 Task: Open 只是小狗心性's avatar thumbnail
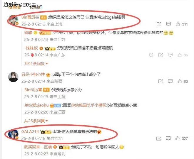pos(13,77)
